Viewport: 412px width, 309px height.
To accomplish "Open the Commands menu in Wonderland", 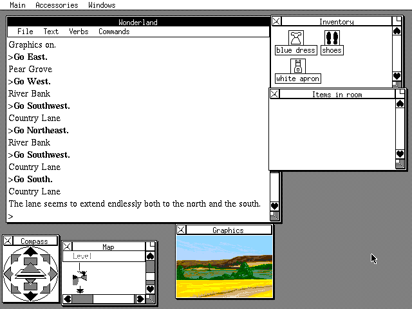I will pos(114,32).
